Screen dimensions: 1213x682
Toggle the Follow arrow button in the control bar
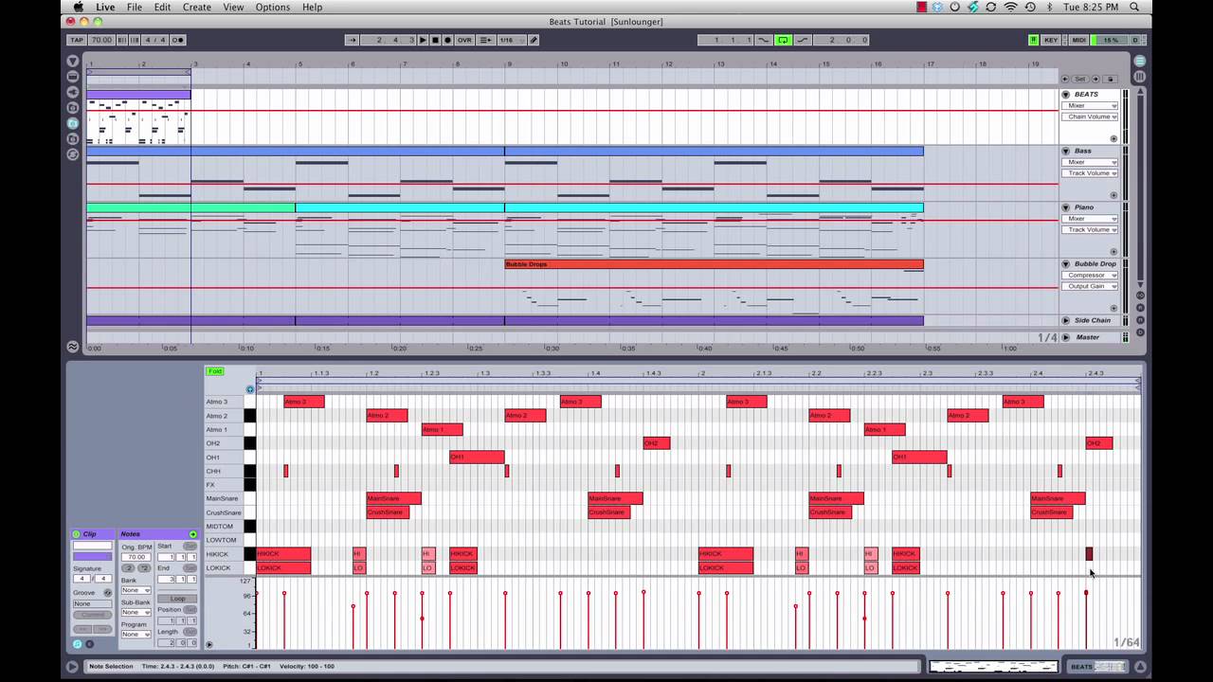click(x=352, y=40)
